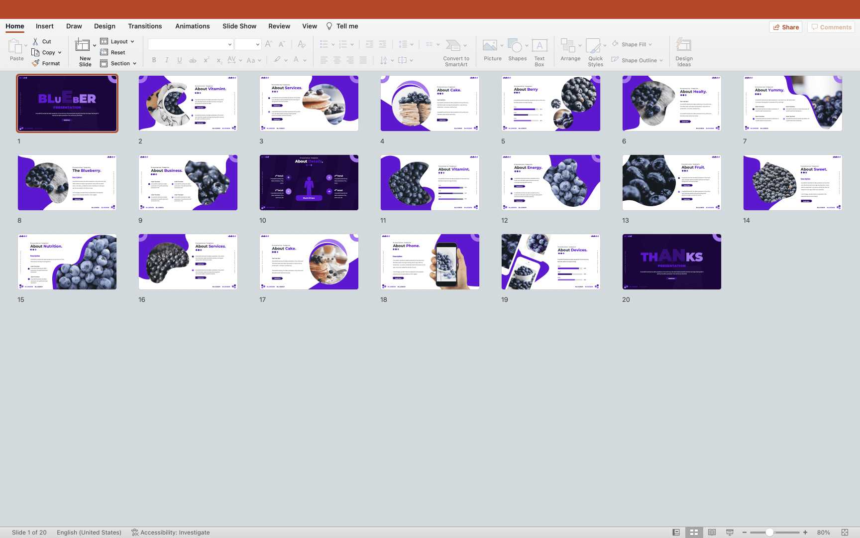
Task: Switch to the Slide Show tab
Action: click(239, 26)
